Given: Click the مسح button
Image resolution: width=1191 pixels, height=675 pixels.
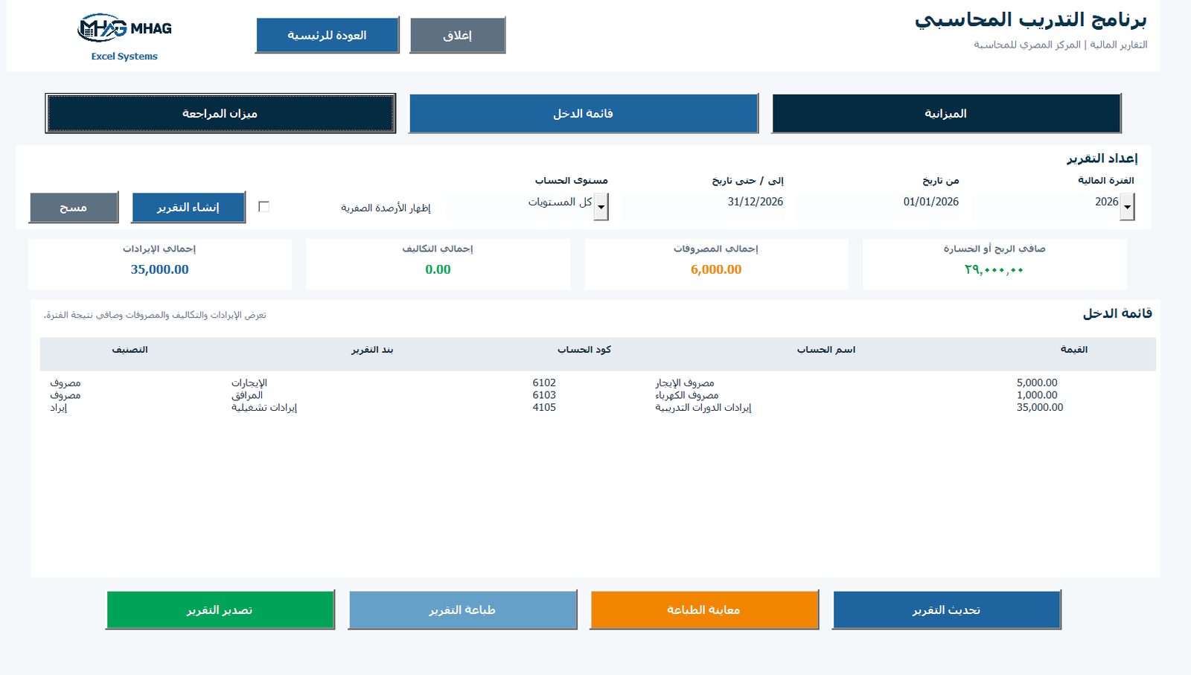Looking at the screenshot, I should [74, 207].
